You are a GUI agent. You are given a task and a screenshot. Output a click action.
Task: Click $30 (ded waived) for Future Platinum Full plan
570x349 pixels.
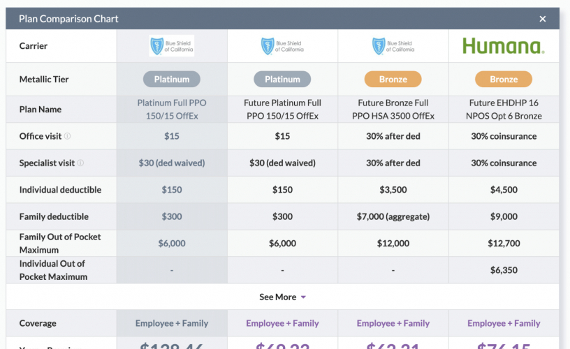tap(282, 163)
